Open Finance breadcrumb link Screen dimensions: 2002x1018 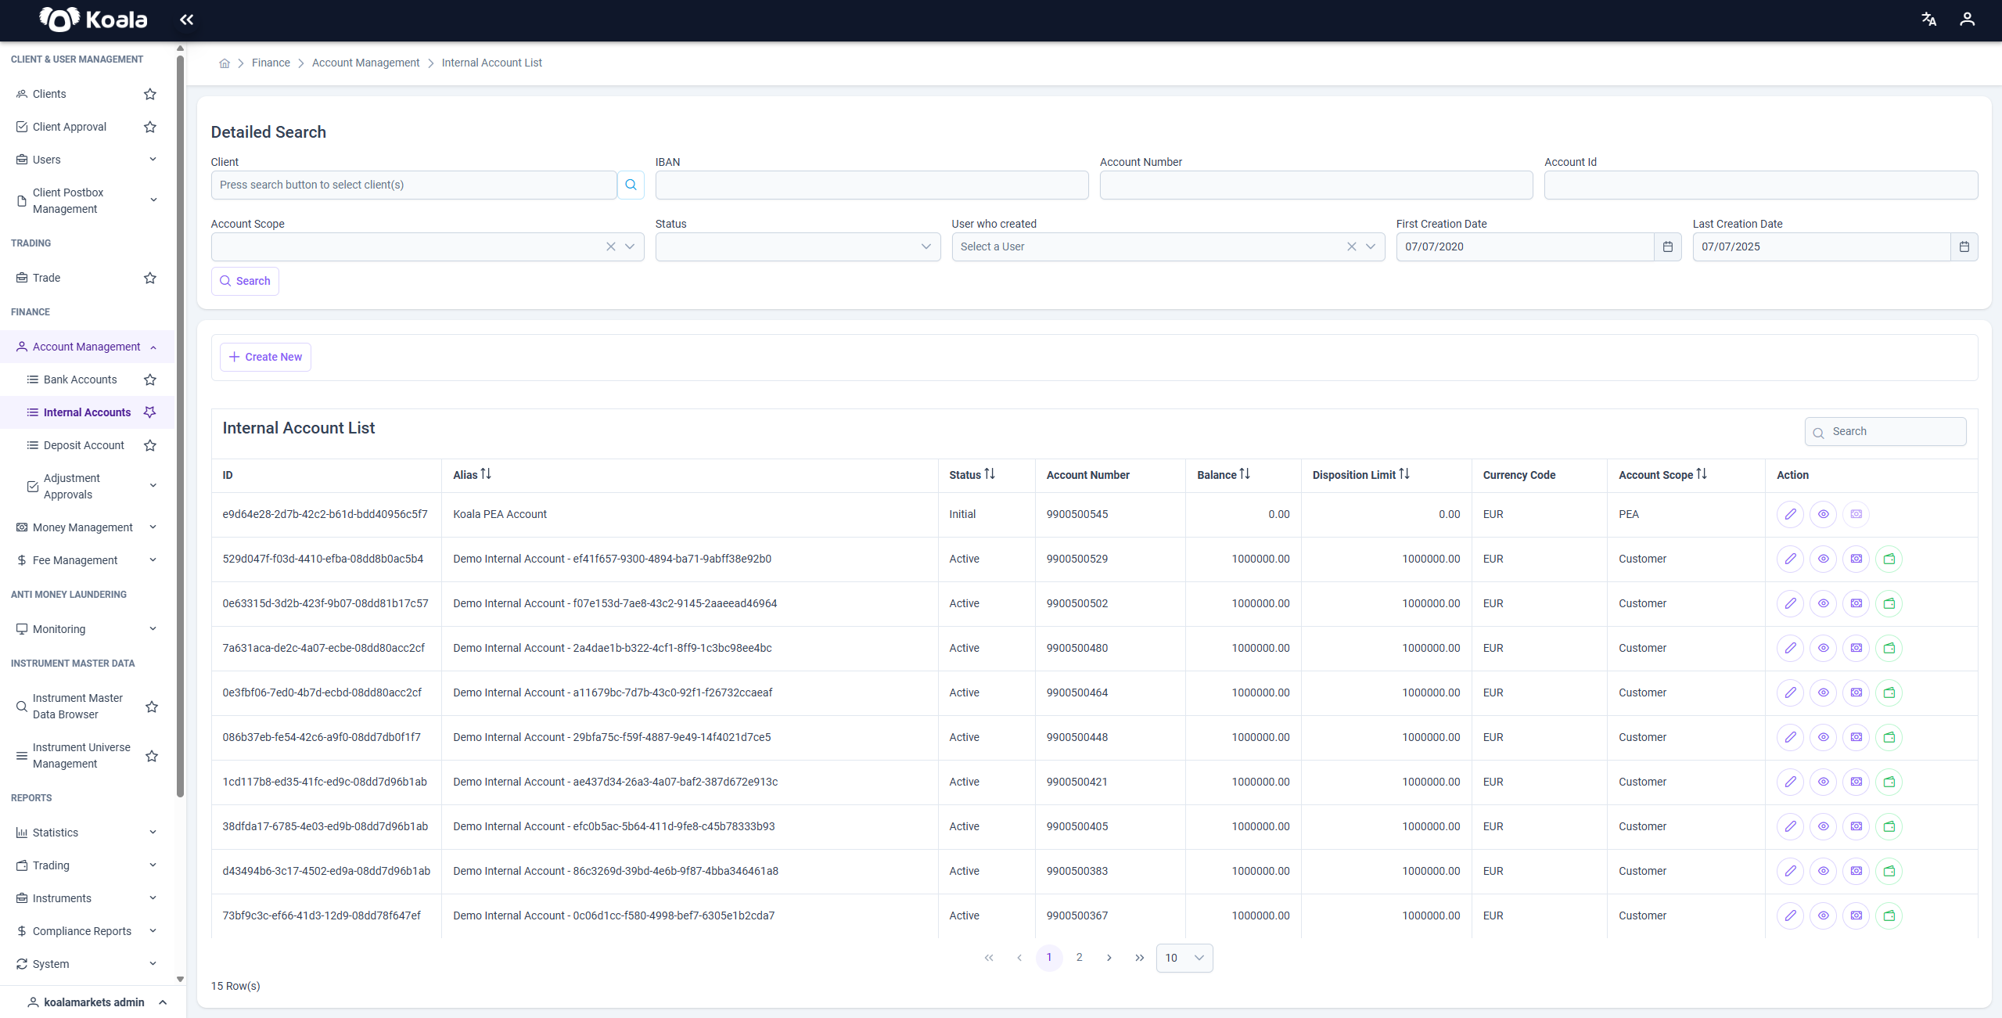(x=271, y=63)
